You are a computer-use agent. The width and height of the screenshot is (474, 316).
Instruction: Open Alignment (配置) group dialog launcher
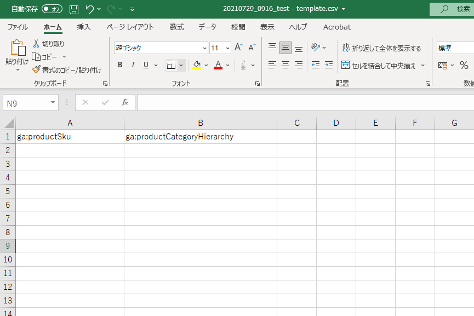428,84
